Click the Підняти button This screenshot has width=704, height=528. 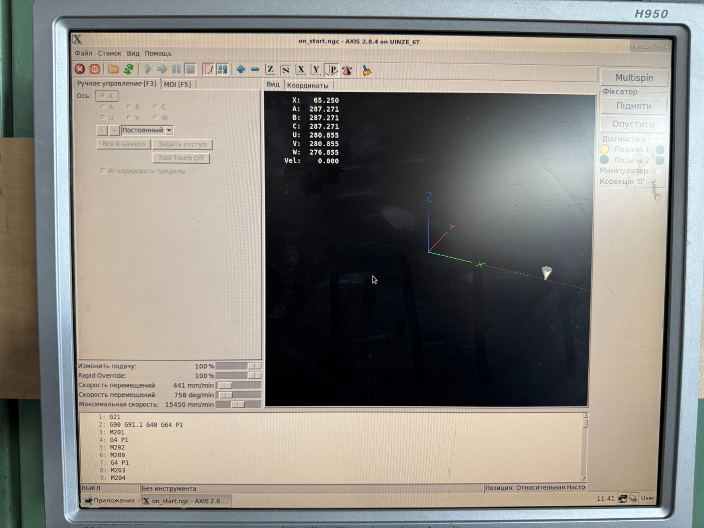coord(634,106)
